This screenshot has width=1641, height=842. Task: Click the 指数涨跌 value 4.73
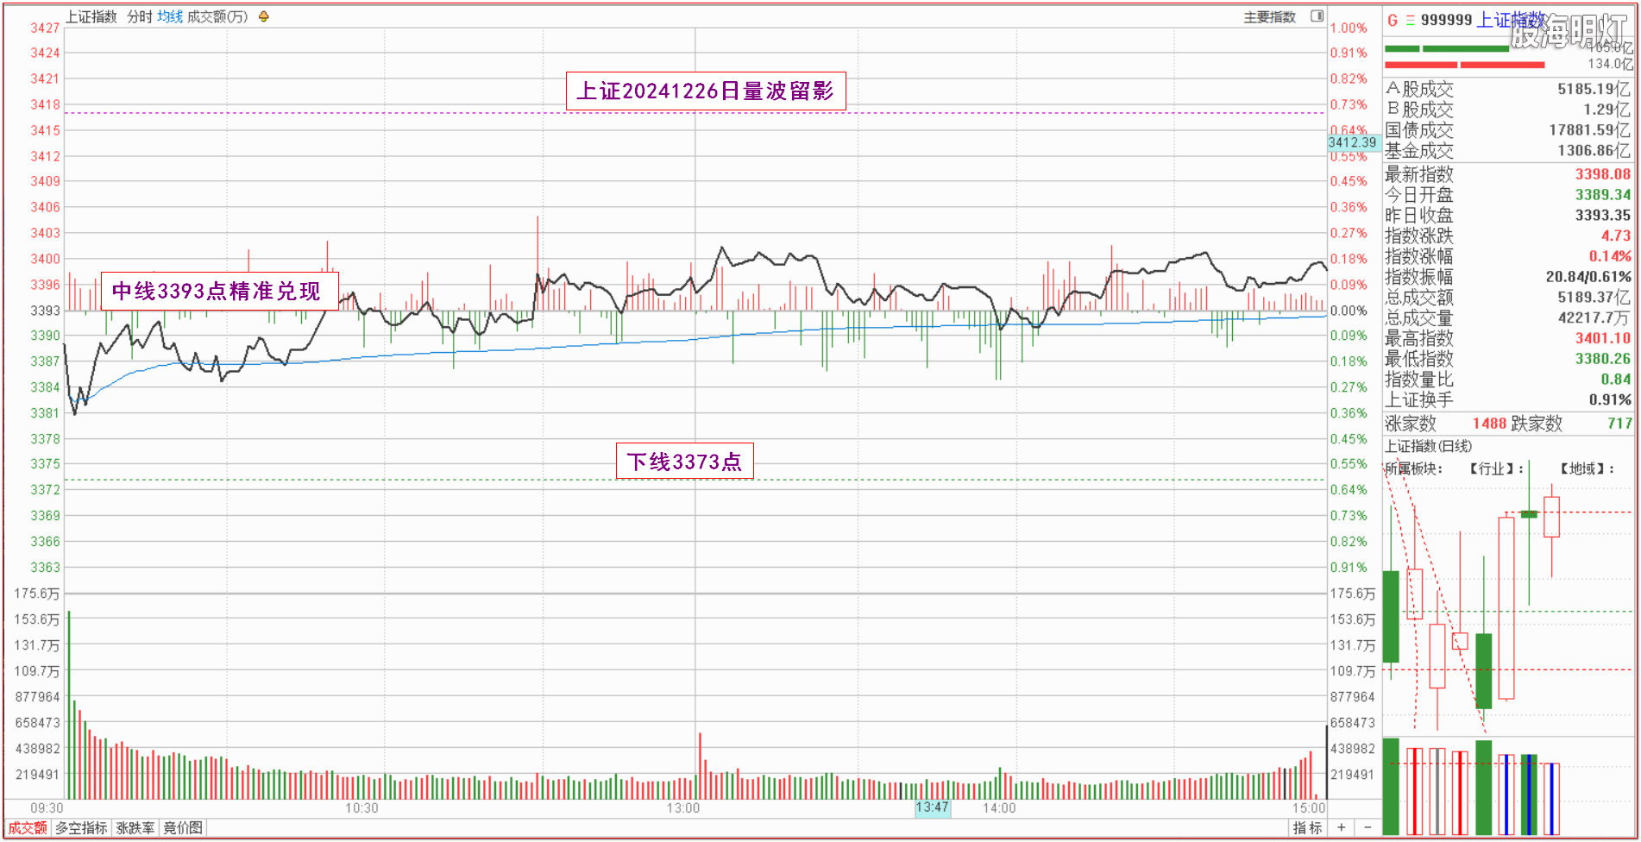pos(1616,236)
